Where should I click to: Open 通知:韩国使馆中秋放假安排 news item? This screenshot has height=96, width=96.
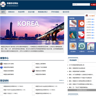[77, 68]
